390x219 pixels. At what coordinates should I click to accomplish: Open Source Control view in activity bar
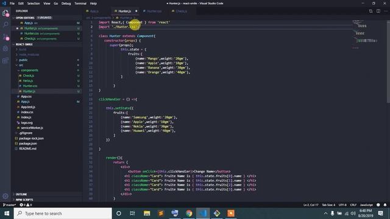pyautogui.click(x=5, y=36)
